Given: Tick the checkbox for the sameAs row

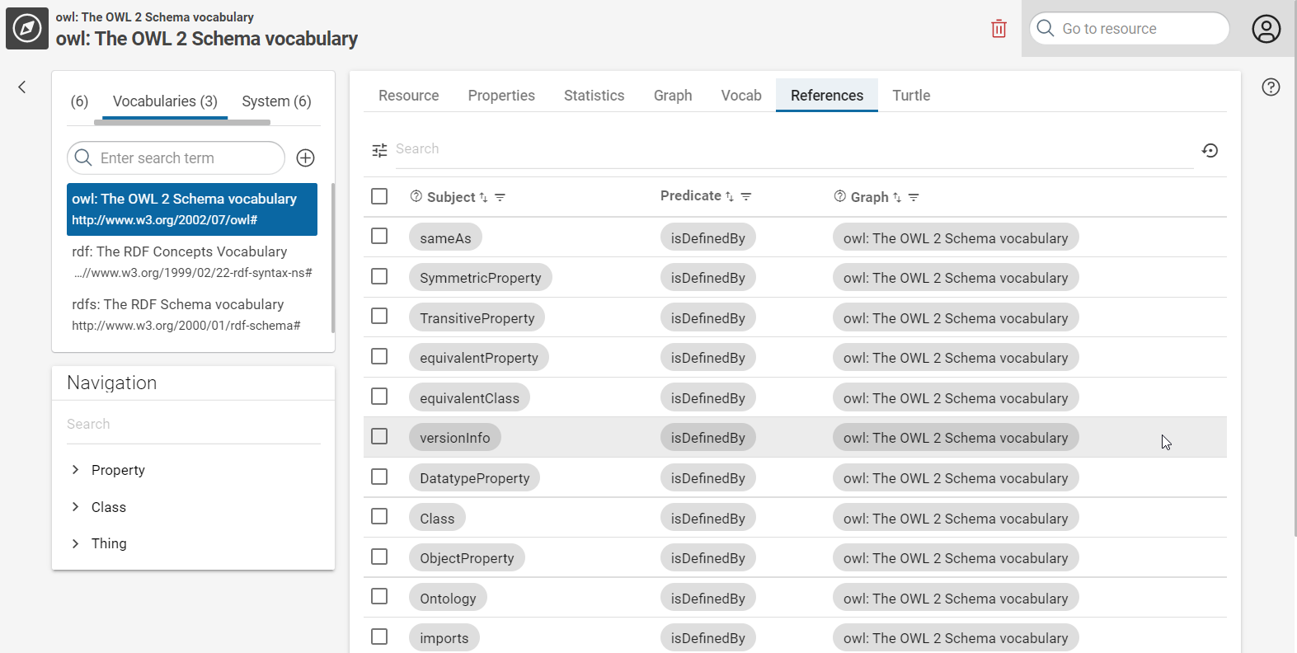Looking at the screenshot, I should point(379,237).
